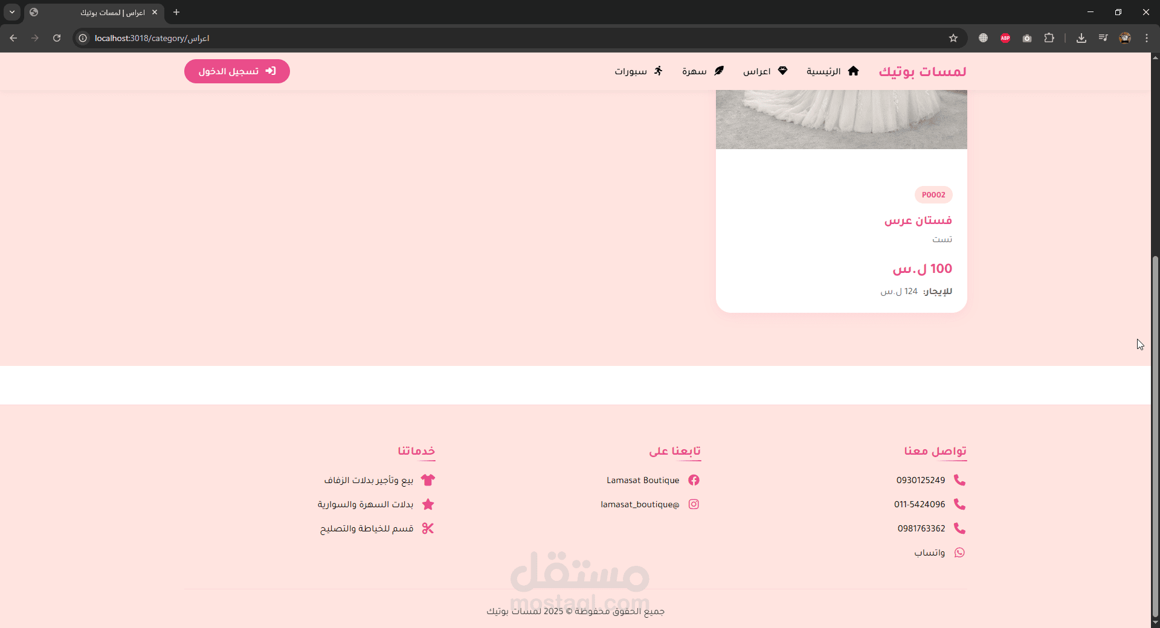Screen dimensions: 1160x628
Task: Close the اعراس | لمسات بوتيك tab
Action: click(155, 12)
